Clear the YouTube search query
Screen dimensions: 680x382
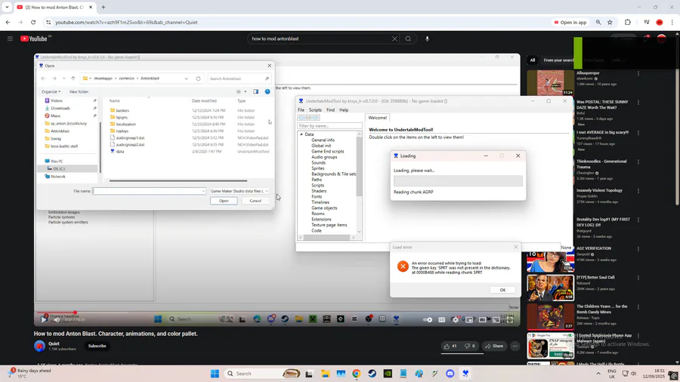[x=394, y=39]
